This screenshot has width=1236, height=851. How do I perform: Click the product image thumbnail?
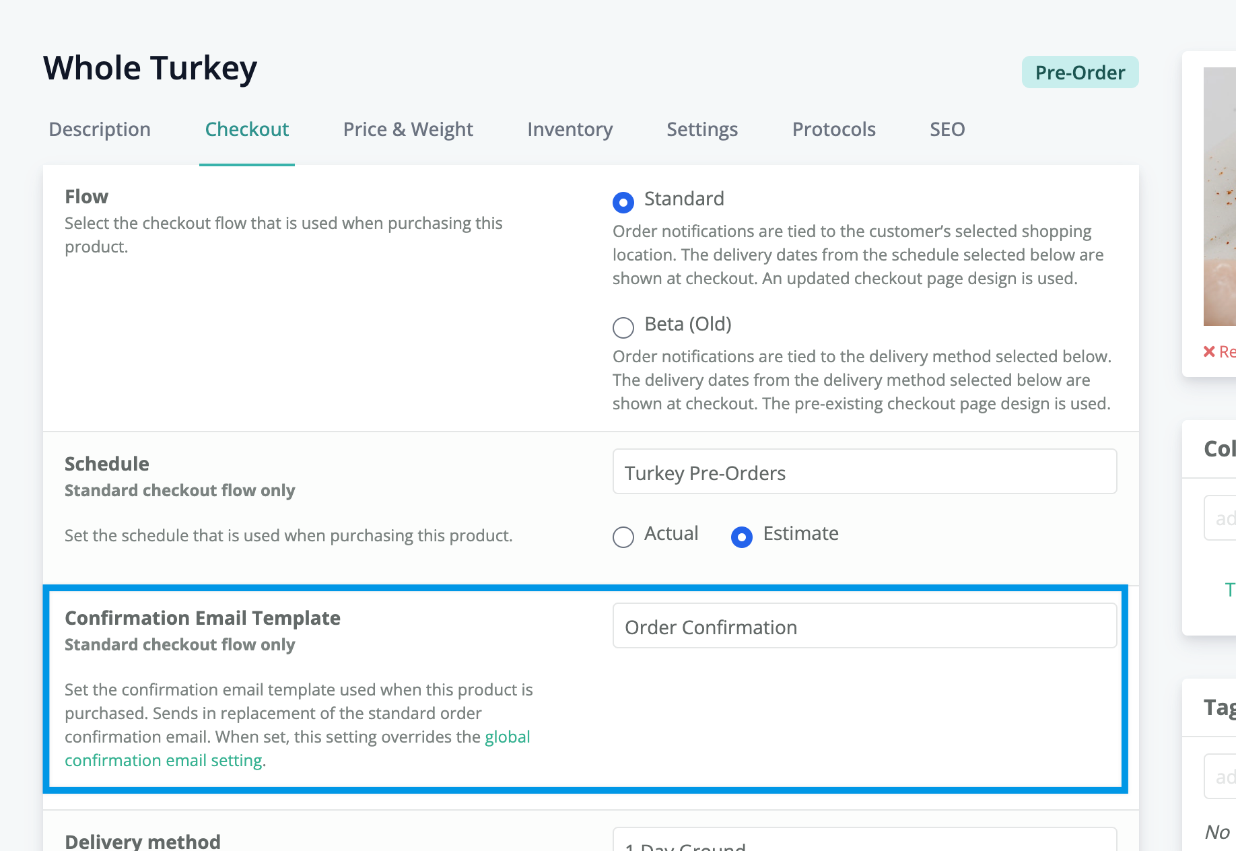(1220, 197)
